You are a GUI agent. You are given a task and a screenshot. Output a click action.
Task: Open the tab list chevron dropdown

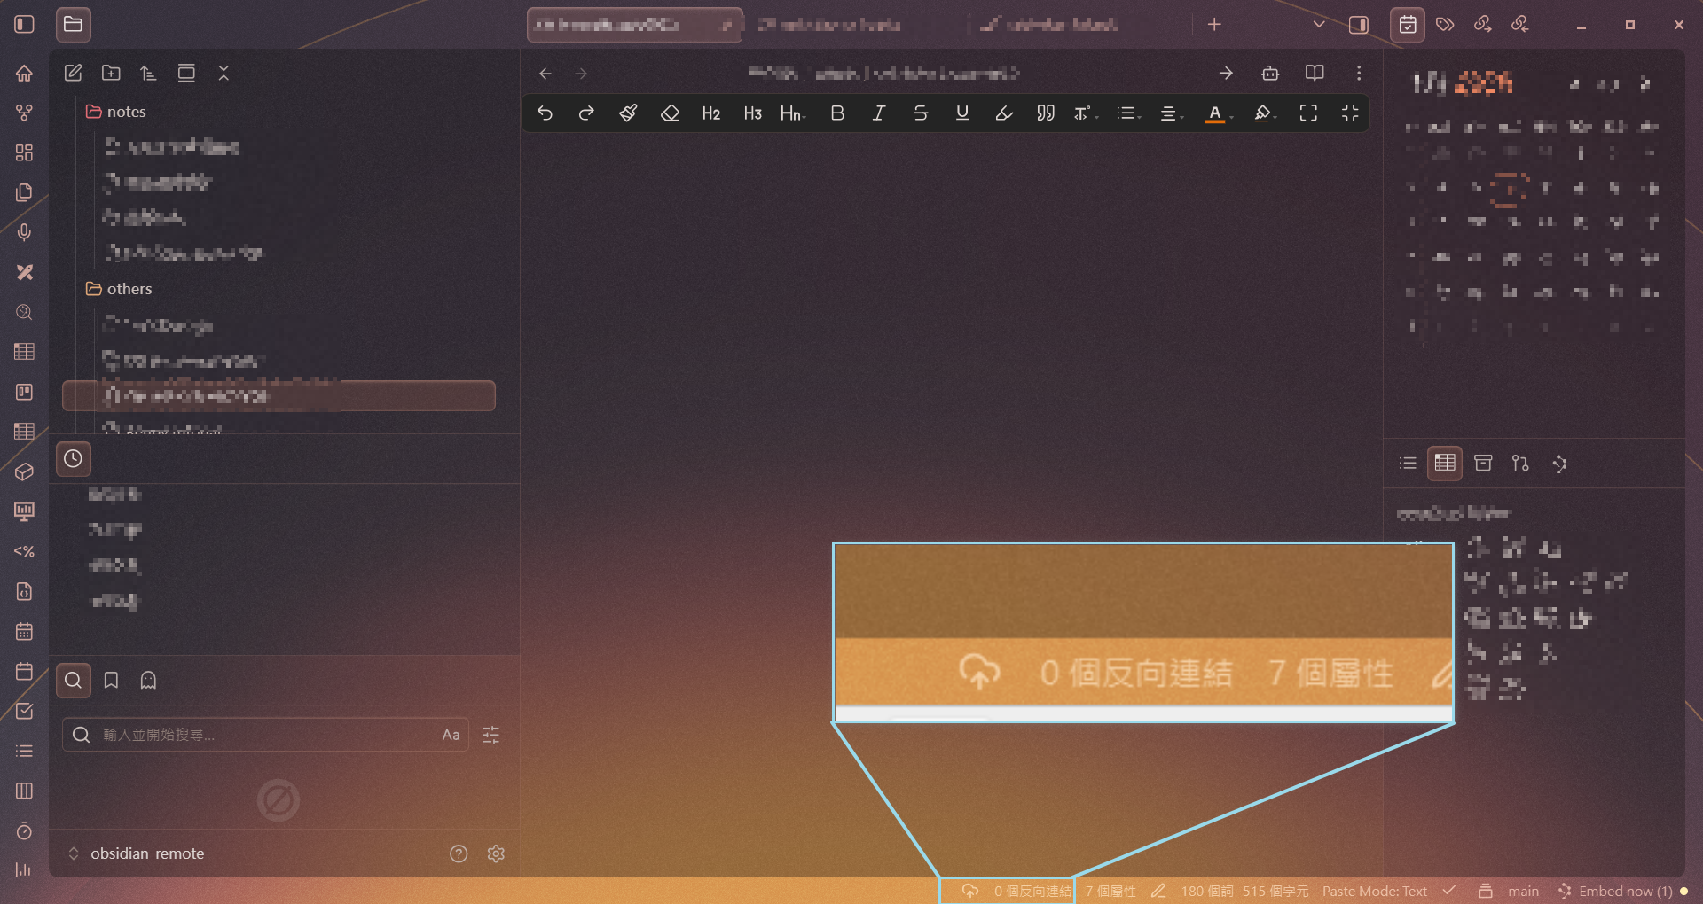tap(1319, 24)
